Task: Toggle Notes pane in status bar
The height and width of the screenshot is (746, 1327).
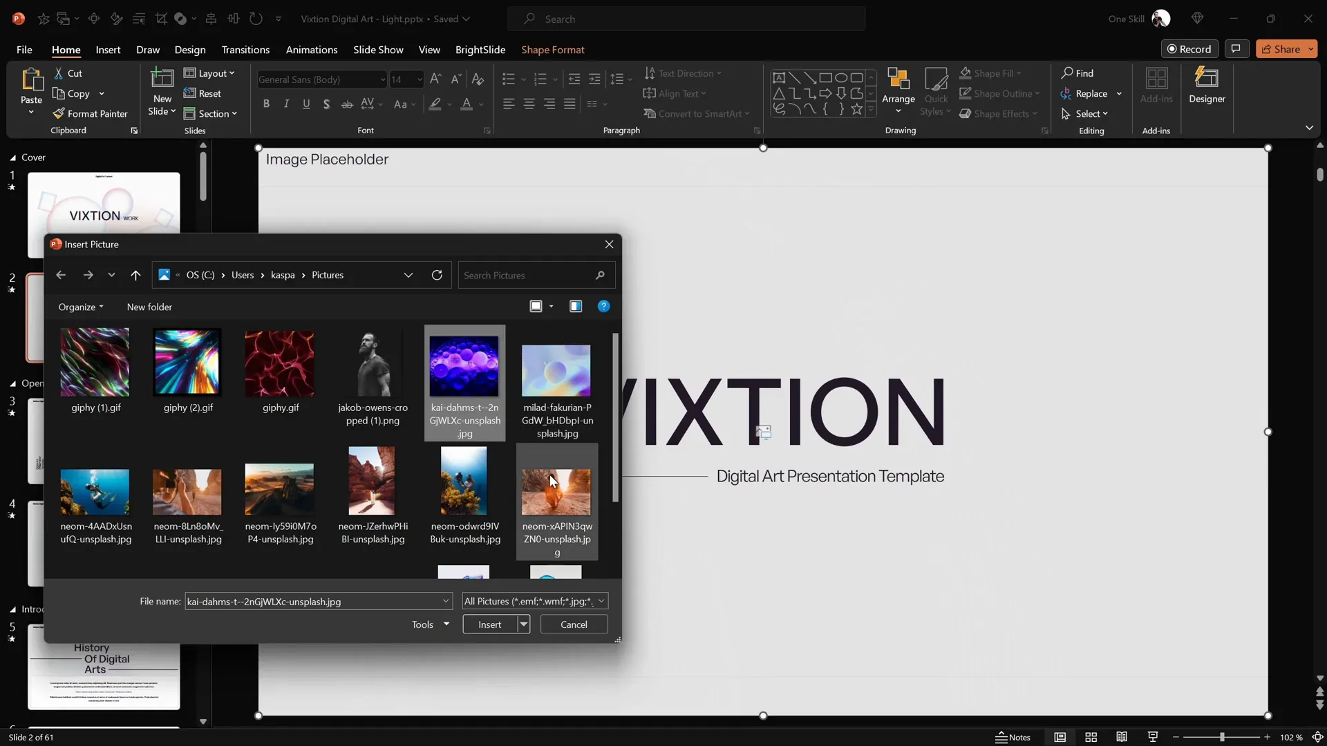Action: (x=1013, y=738)
